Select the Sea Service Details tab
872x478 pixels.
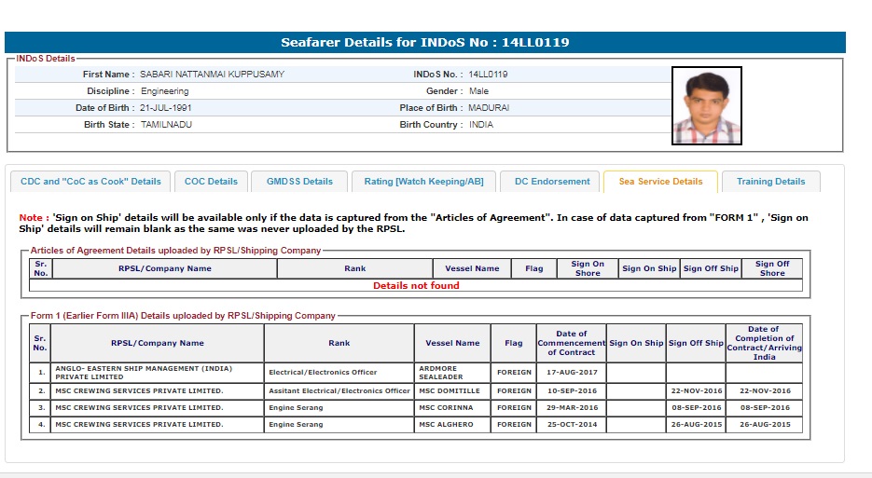660,182
